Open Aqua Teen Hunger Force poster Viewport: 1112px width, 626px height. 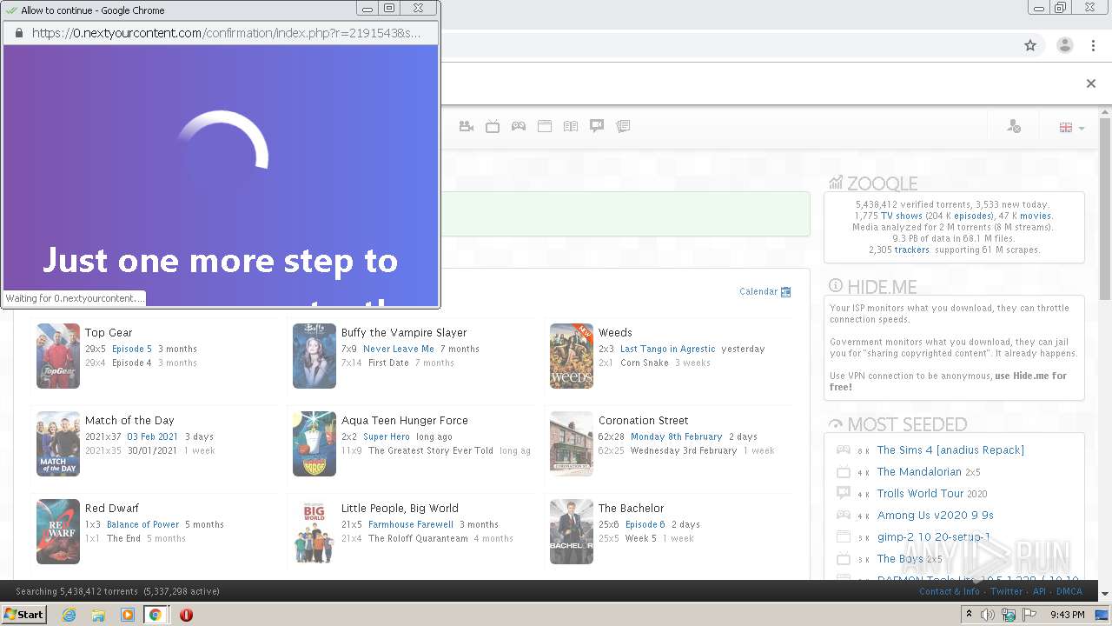[314, 443]
